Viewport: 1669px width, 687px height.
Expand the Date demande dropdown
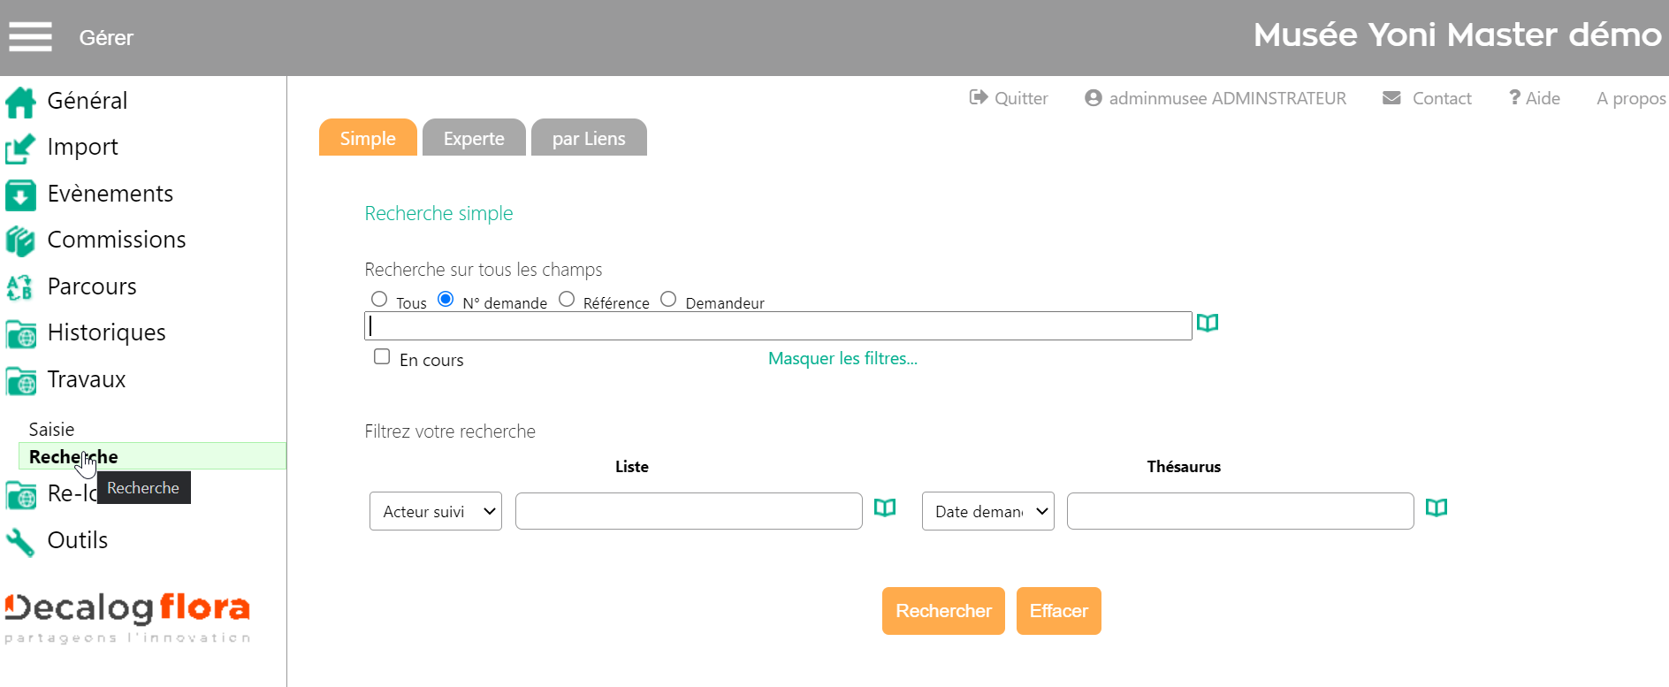[987, 511]
